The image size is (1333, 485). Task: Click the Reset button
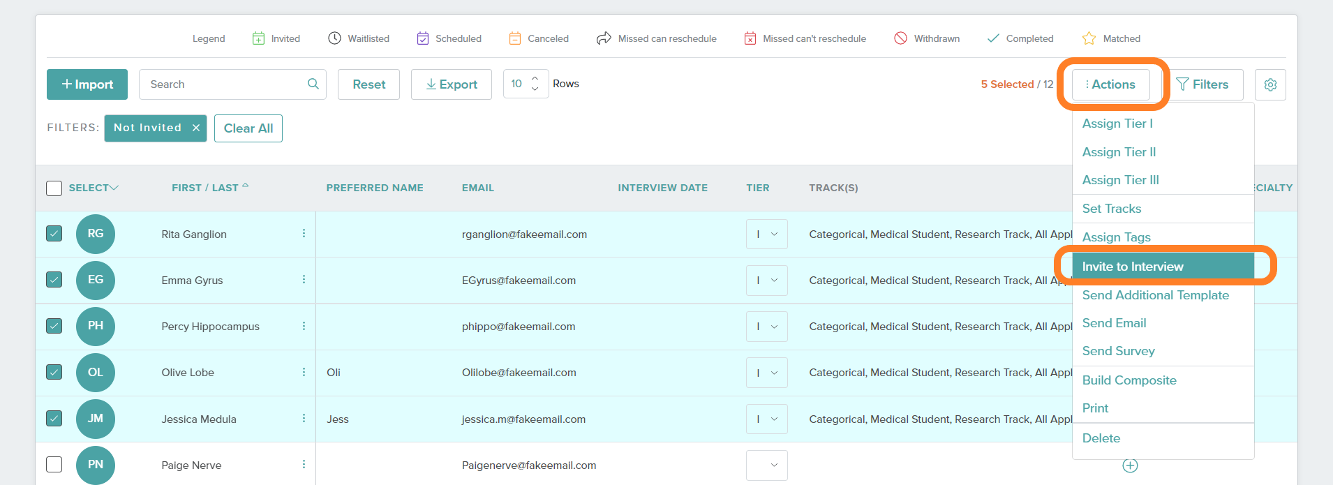pos(368,84)
